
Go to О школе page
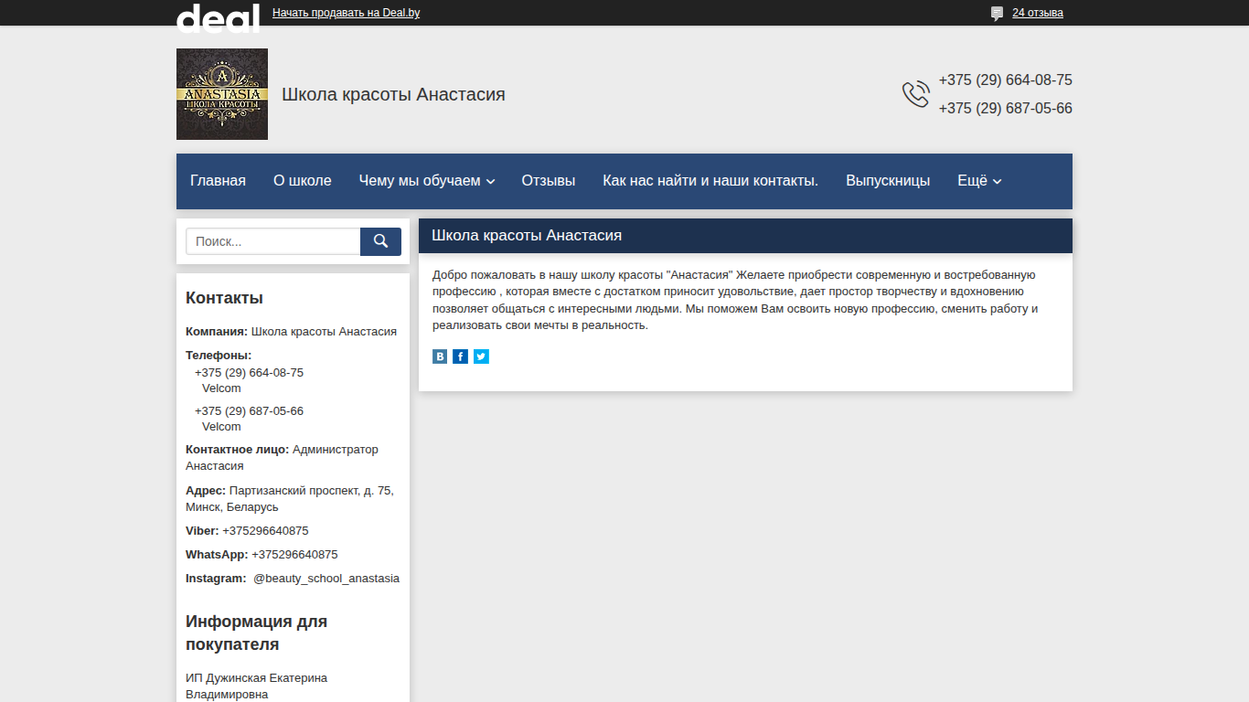[x=303, y=181]
